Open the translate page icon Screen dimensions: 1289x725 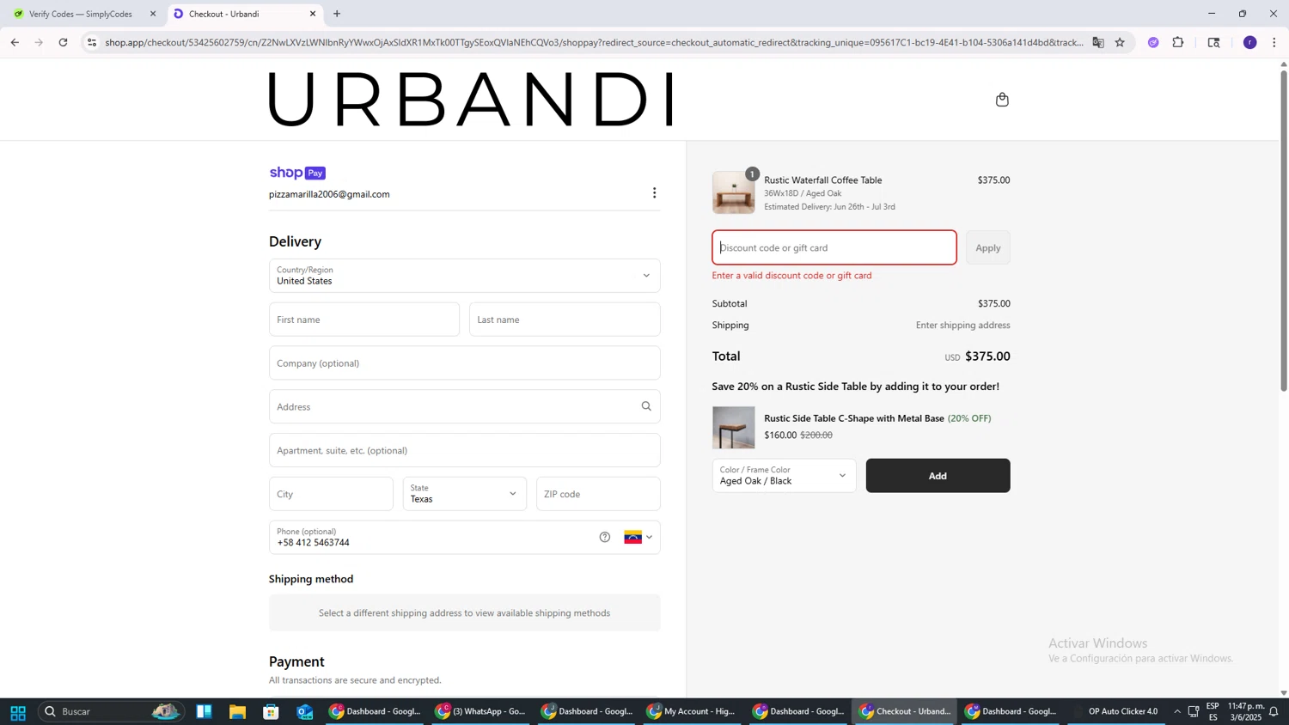(1098, 42)
